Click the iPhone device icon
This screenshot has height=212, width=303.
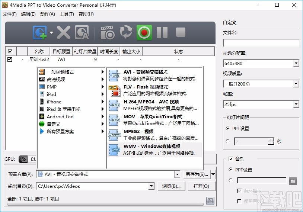[x=42, y=102]
